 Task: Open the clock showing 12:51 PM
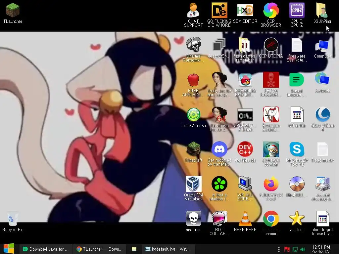tap(321, 249)
